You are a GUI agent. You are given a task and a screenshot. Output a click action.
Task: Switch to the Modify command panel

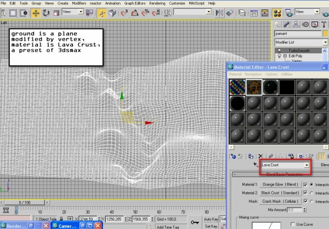click(x=287, y=25)
